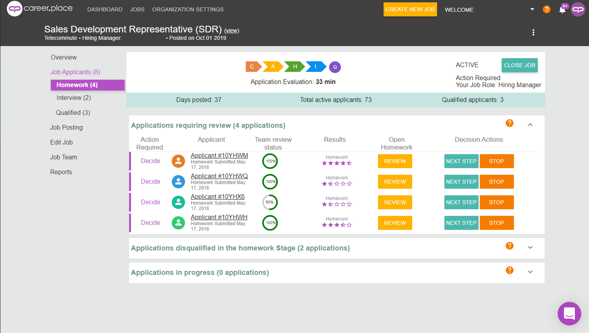This screenshot has width=589, height=333.
Task: Open the chat widget bubble
Action: [569, 313]
